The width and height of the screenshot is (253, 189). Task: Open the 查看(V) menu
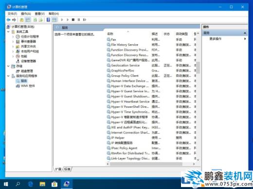[x=40, y=14]
